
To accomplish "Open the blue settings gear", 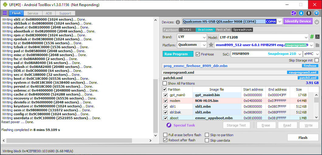I will [317, 13].
